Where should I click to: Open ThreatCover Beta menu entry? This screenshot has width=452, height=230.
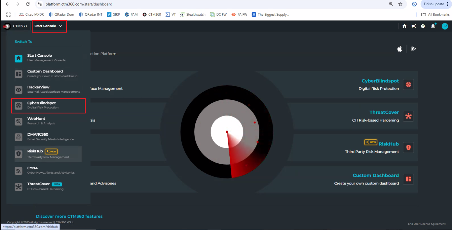48,186
